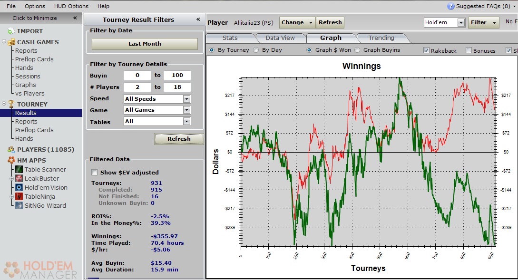Click the TableNinja app icon

tap(19, 197)
